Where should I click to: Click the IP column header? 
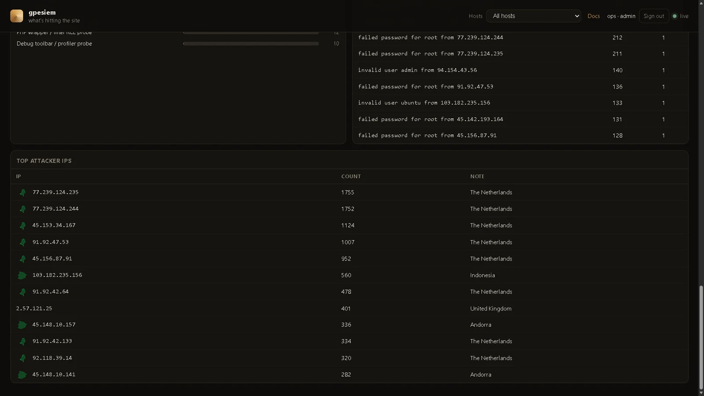(18, 176)
